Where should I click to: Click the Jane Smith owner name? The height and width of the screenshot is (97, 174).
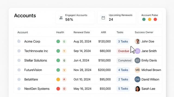(149, 51)
